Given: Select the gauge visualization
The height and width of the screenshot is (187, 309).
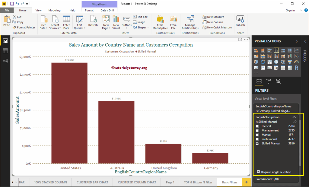Looking at the screenshot, I should click(296, 62).
